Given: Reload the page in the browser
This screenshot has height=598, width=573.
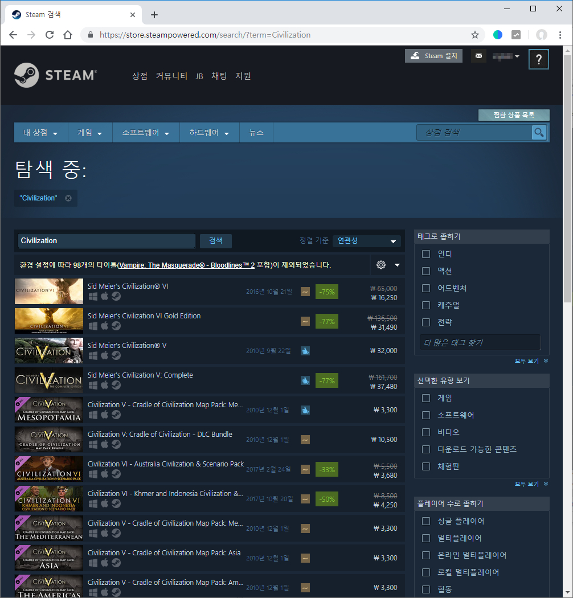Looking at the screenshot, I should pyautogui.click(x=50, y=35).
